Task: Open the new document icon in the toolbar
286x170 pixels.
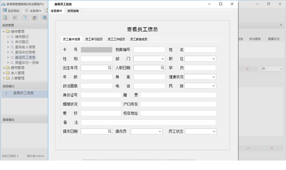Action: 25,17
